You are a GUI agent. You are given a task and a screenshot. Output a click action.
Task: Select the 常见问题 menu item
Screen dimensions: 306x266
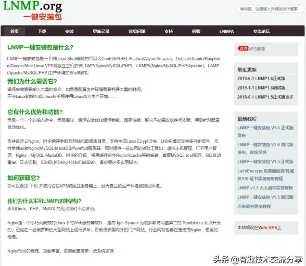pos(137,31)
